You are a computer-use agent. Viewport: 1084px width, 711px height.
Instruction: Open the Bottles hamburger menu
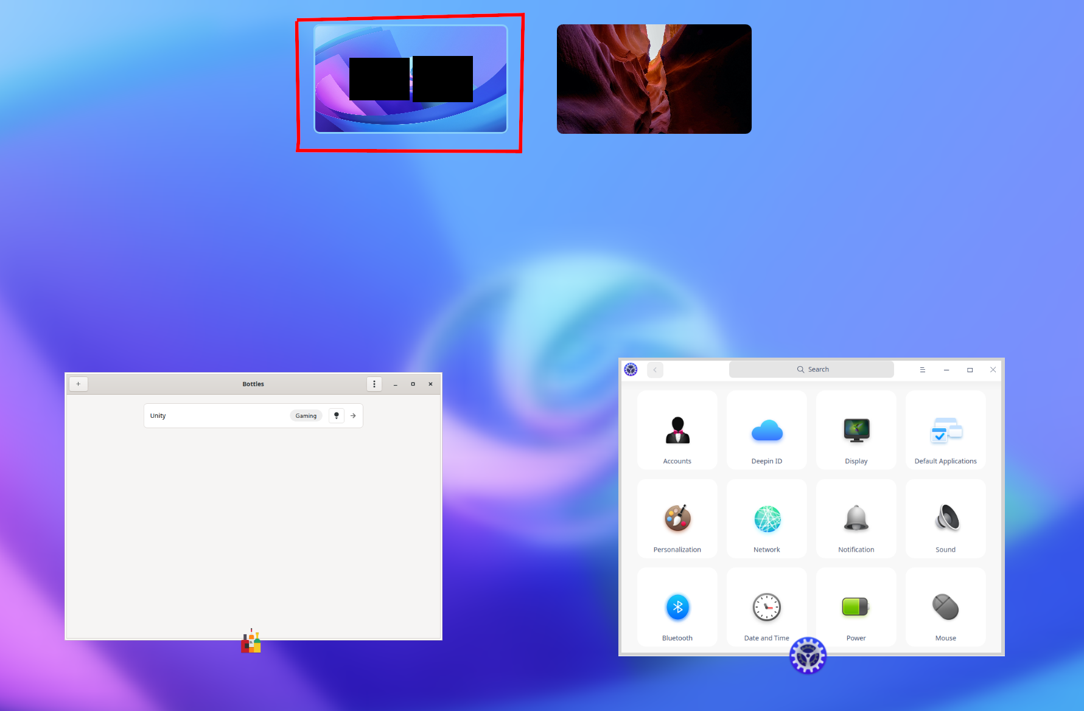pos(374,384)
